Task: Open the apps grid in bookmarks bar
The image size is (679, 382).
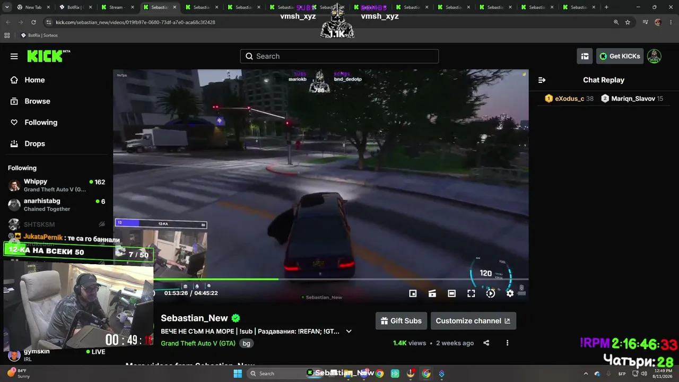Action: click(7, 36)
